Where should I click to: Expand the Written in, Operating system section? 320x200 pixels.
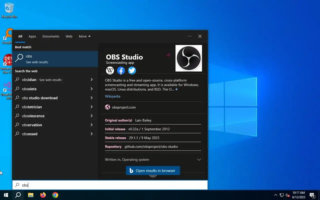pyautogui.click(x=153, y=159)
